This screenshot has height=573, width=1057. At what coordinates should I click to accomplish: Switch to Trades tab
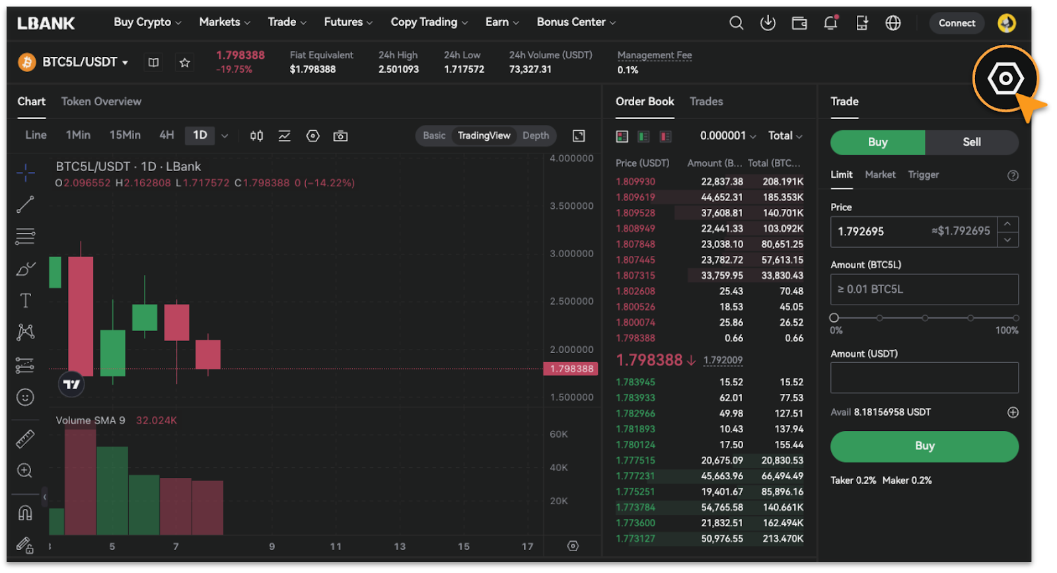pyautogui.click(x=706, y=101)
